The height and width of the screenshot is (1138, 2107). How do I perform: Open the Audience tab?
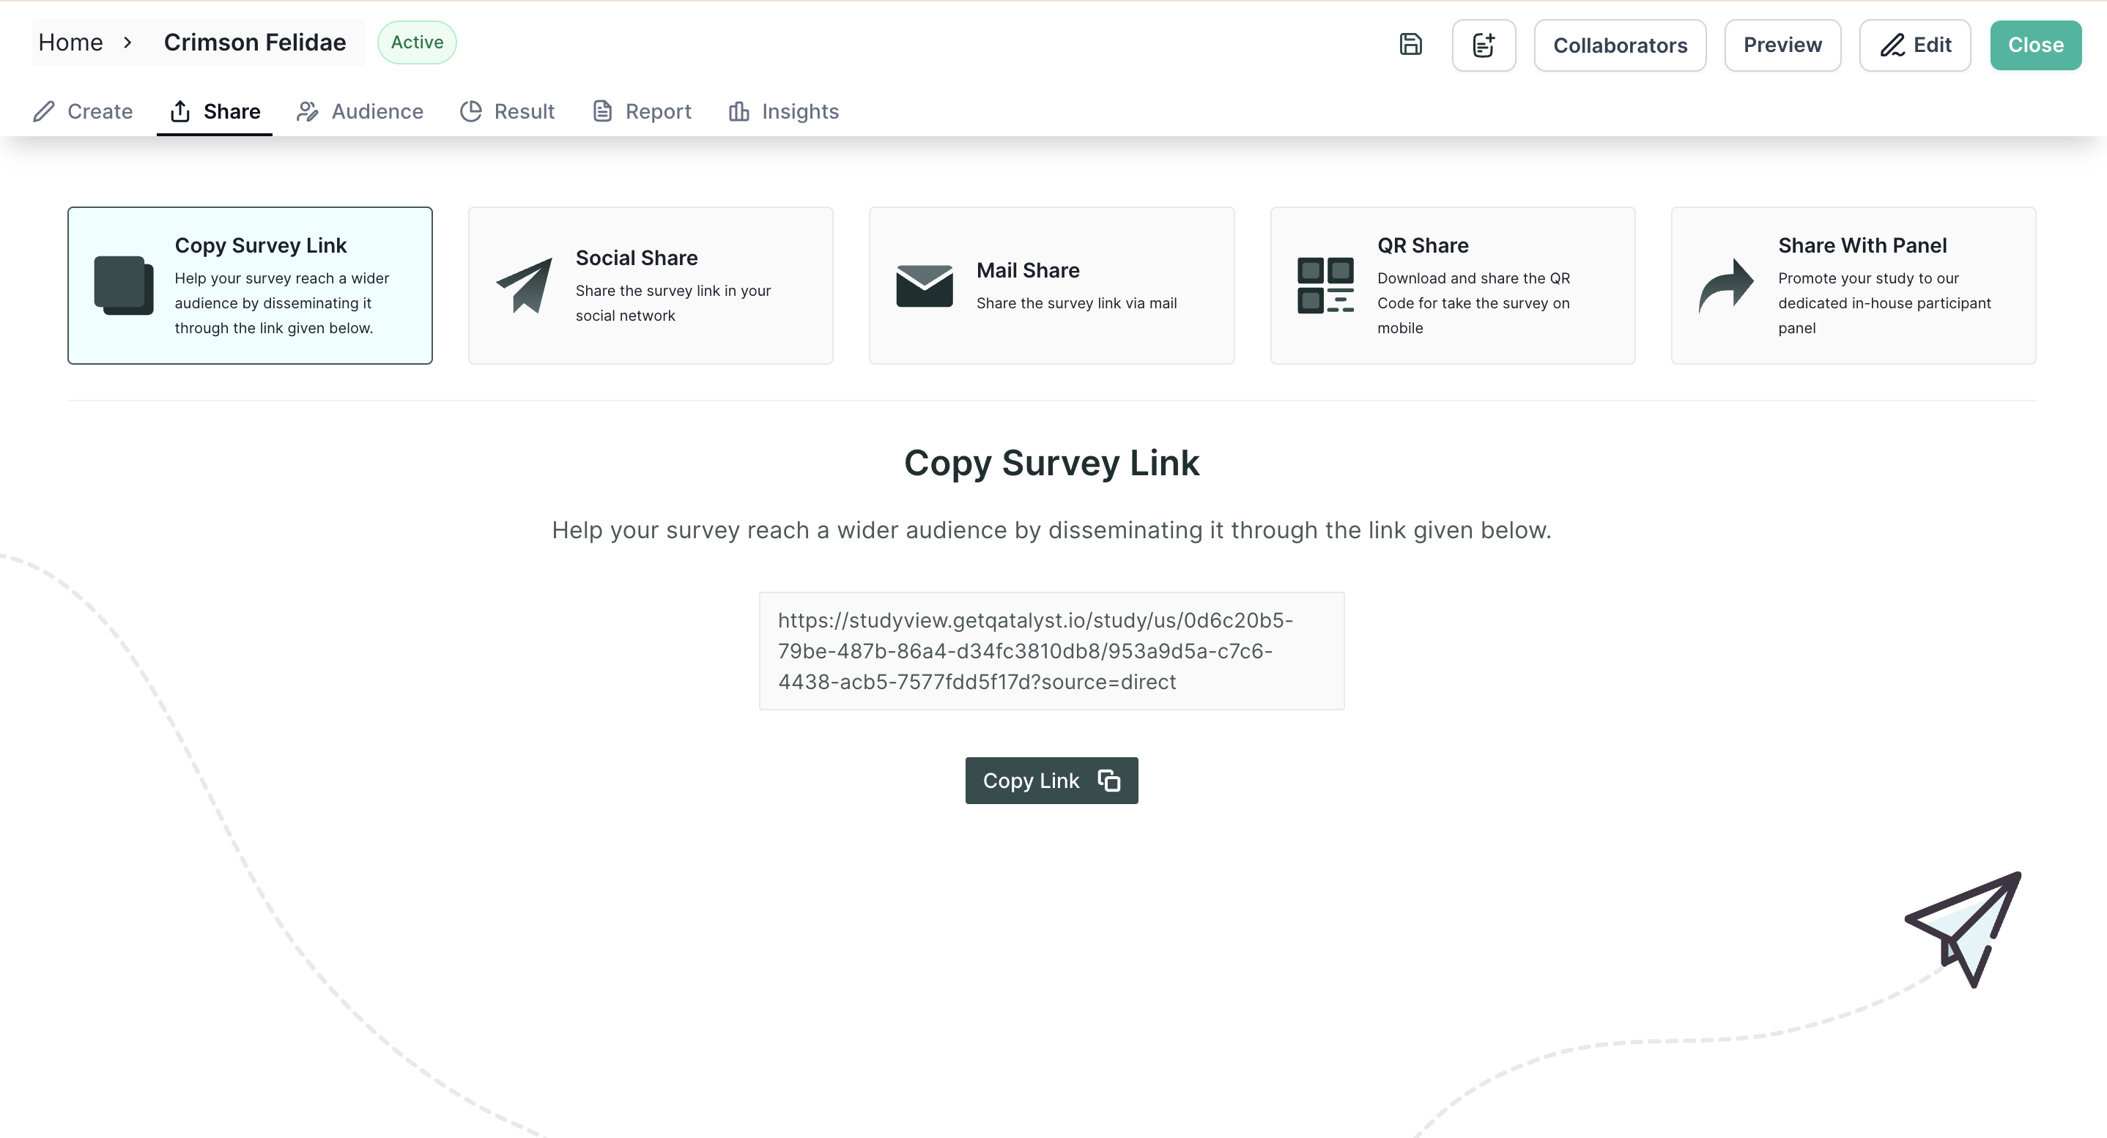[x=360, y=111]
